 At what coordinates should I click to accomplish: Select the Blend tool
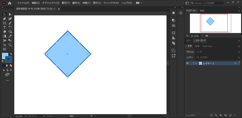[10, 41]
